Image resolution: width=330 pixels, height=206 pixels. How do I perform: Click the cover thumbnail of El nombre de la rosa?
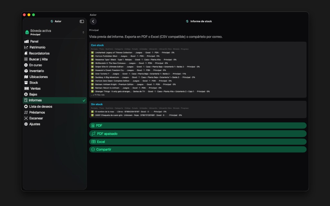[x=92, y=112]
